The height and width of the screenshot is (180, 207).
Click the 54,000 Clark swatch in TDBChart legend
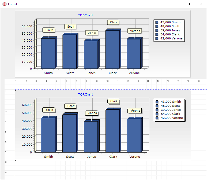157,34
